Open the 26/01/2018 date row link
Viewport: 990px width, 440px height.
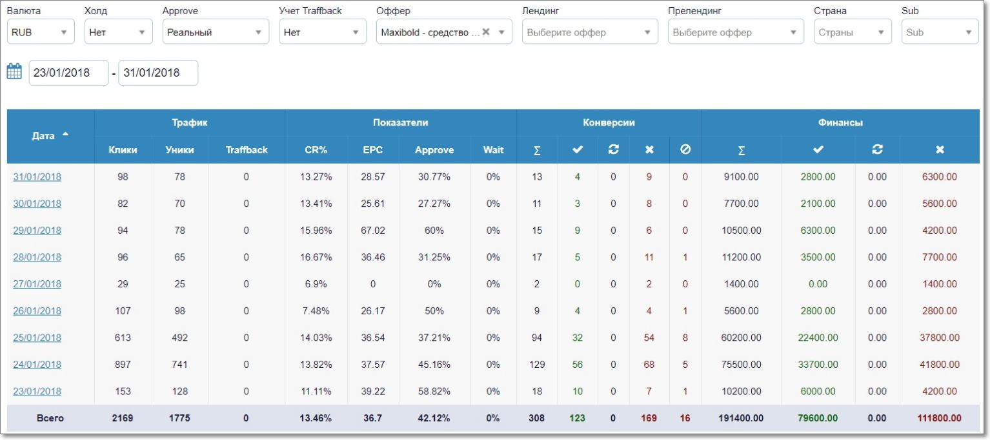click(37, 311)
